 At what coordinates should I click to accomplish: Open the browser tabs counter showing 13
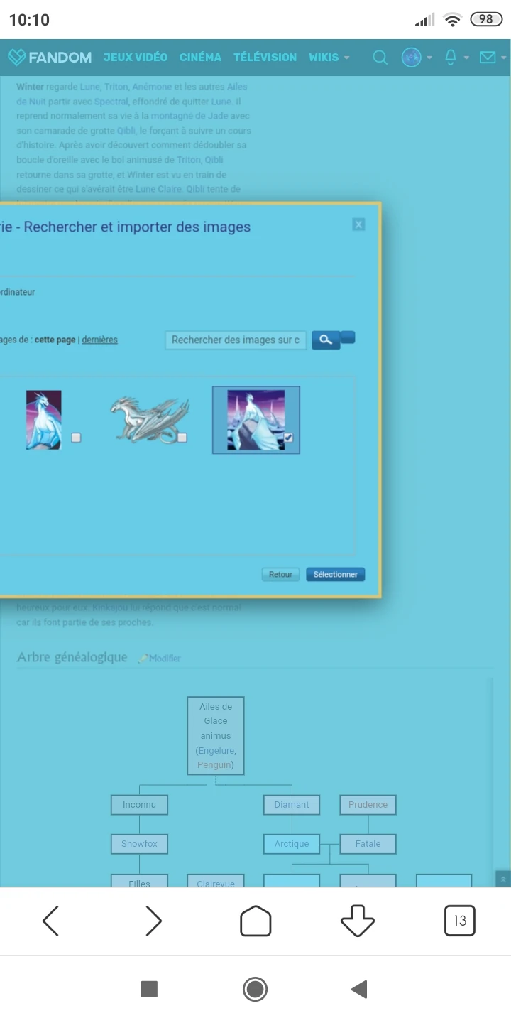pos(459,921)
